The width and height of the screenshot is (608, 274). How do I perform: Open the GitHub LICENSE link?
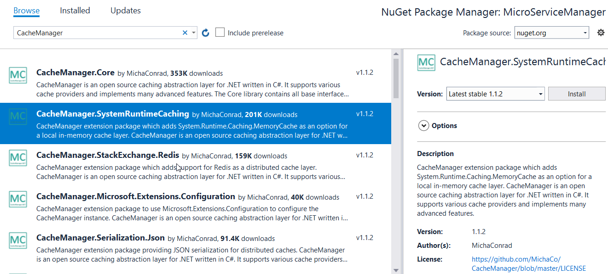pyautogui.click(x=529, y=264)
